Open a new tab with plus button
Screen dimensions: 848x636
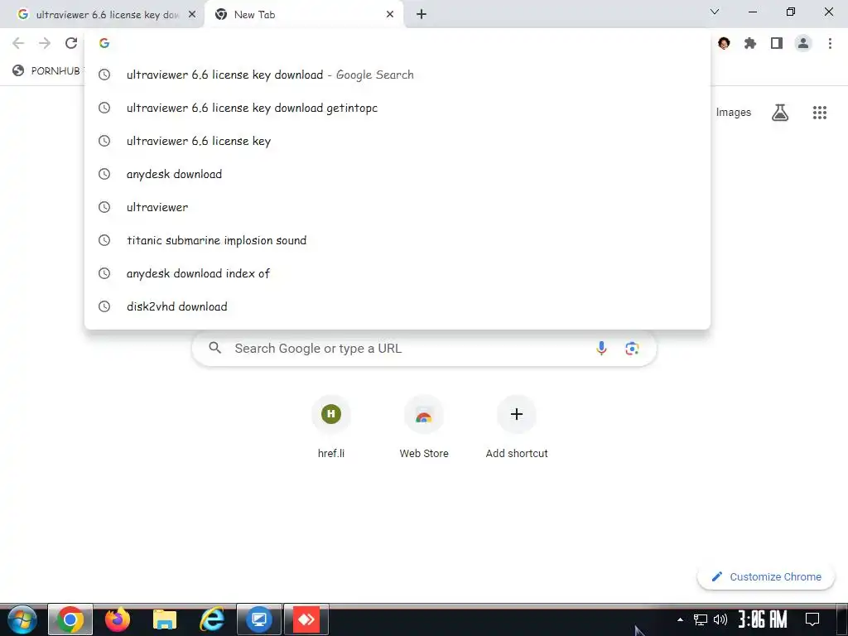coord(422,15)
